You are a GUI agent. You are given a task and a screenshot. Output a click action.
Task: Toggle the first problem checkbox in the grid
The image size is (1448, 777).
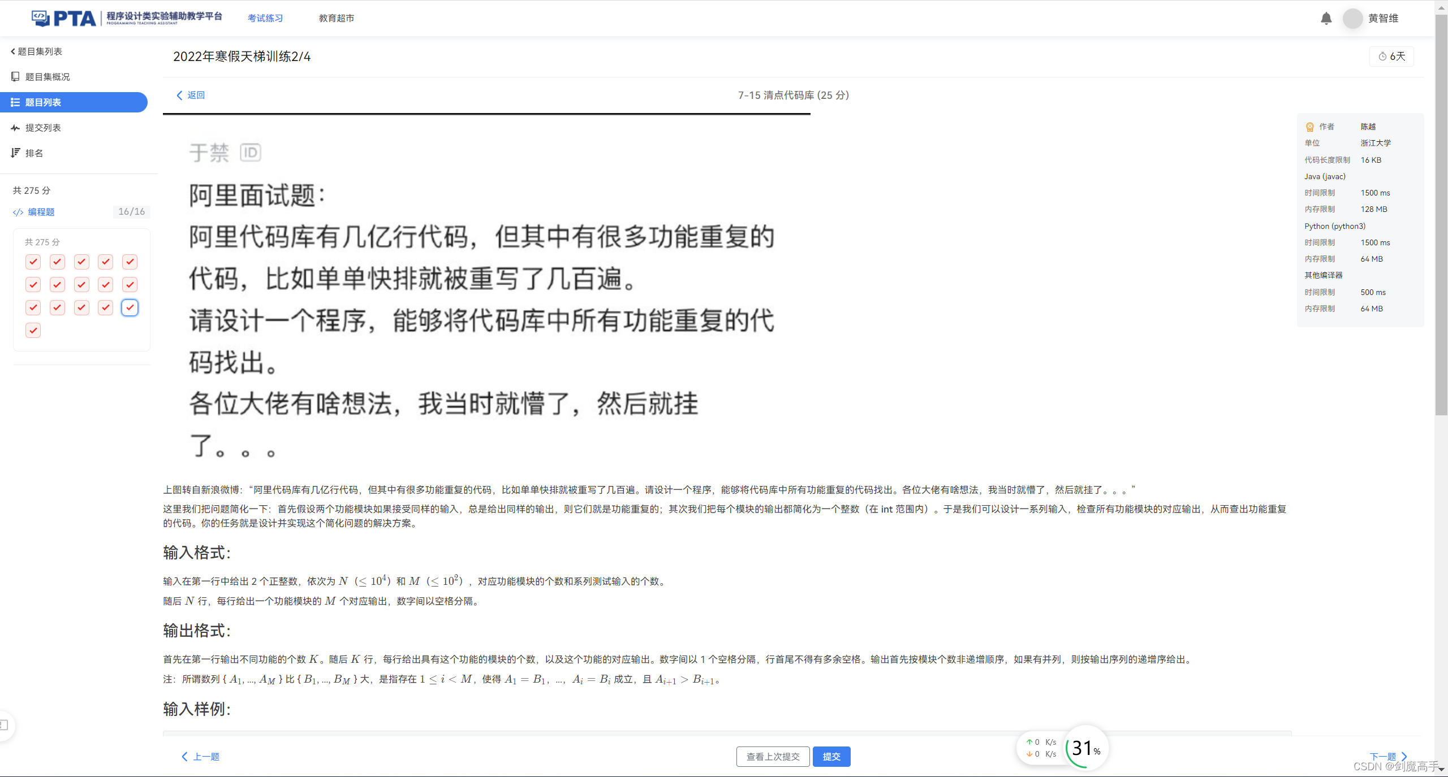(33, 262)
